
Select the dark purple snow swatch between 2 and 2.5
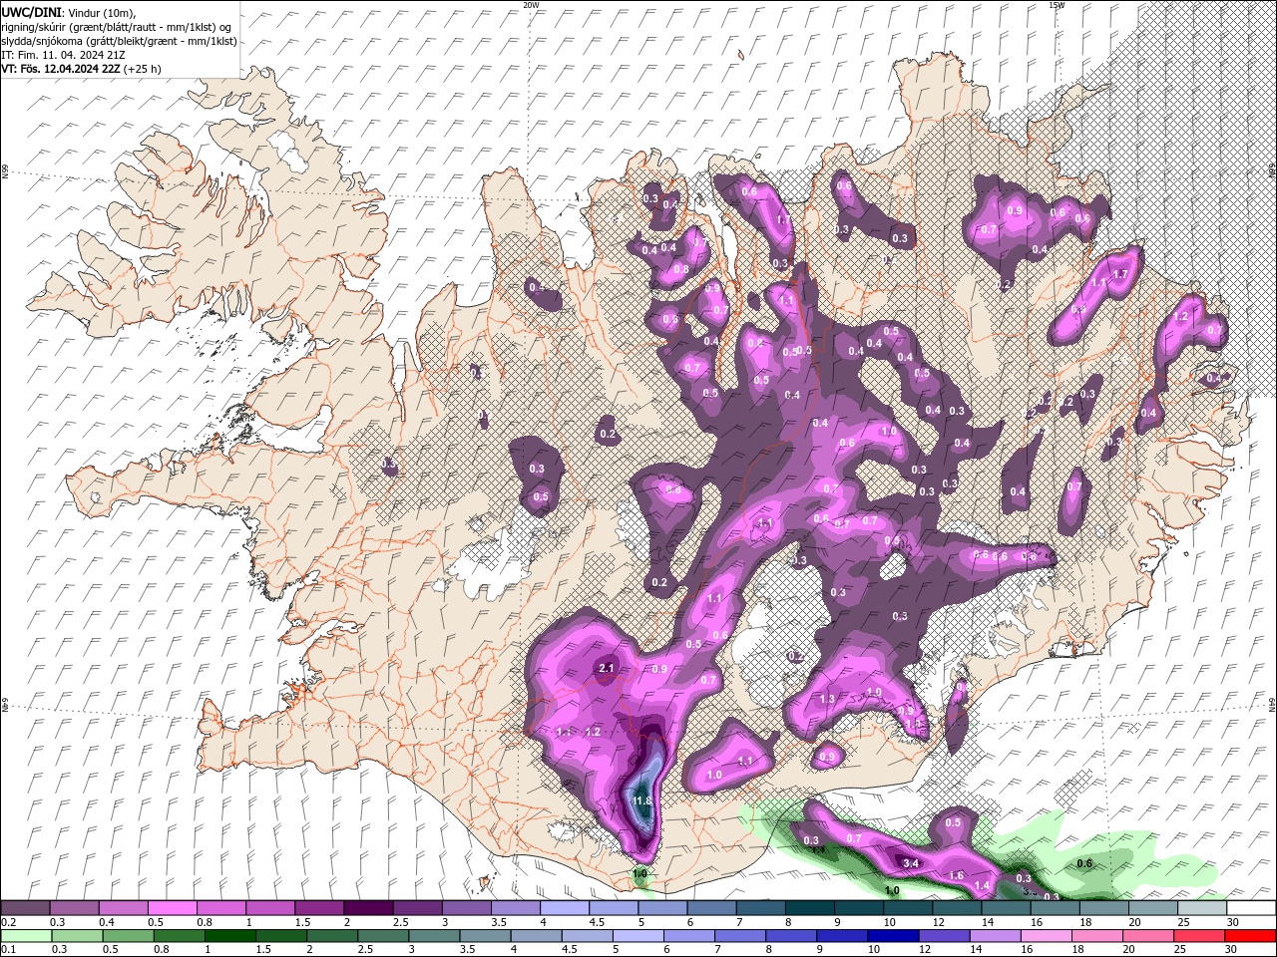click(x=368, y=908)
